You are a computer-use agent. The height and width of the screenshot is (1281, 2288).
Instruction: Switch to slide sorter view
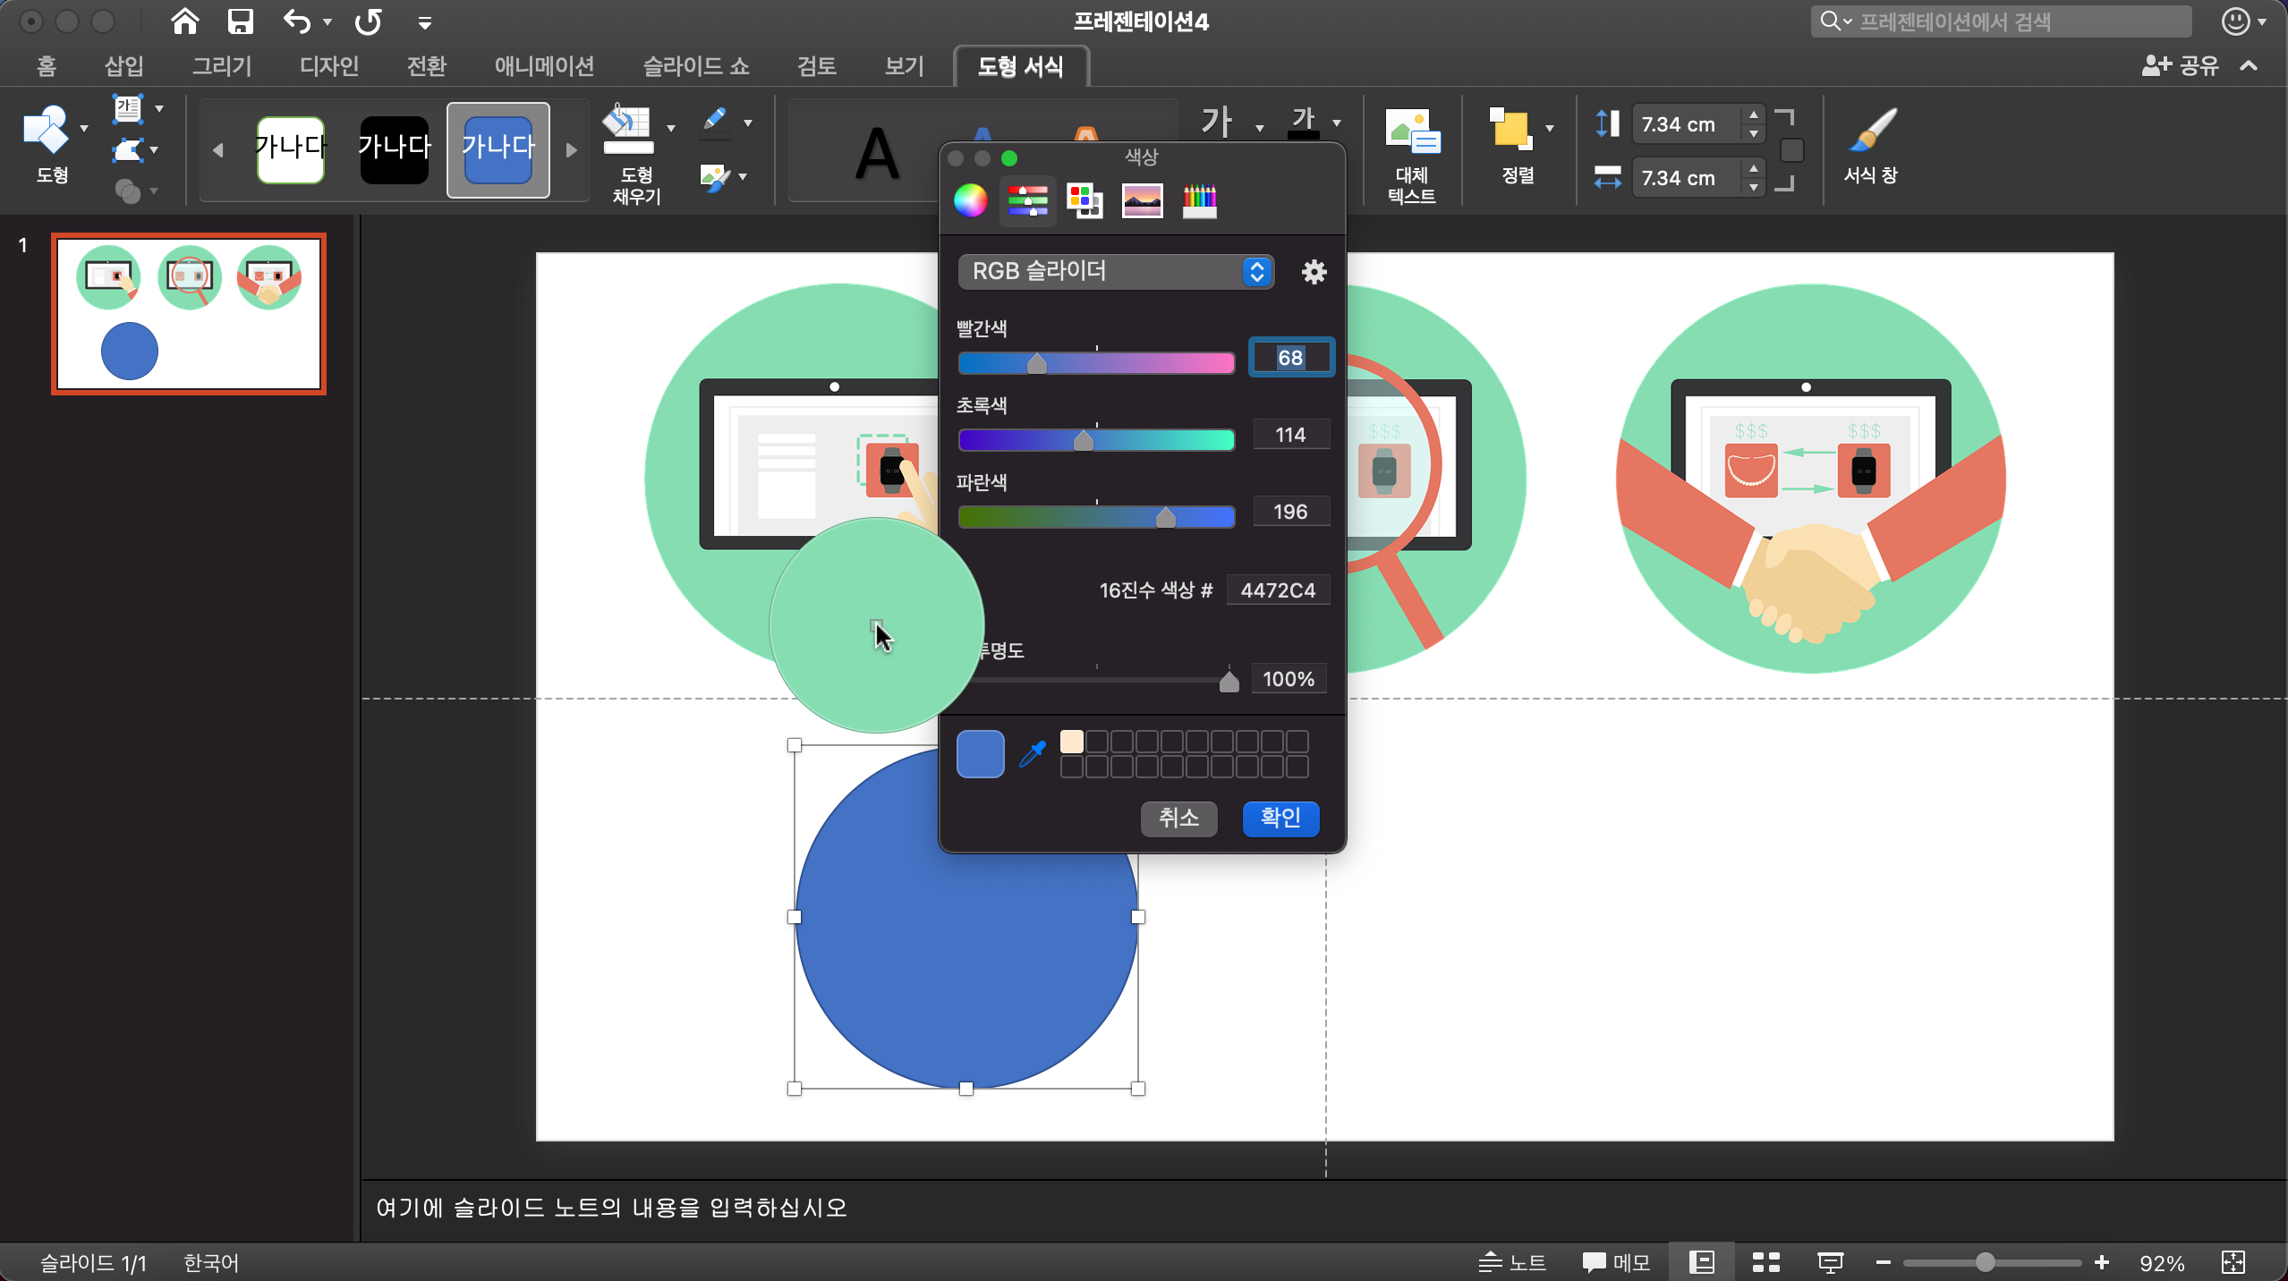1765,1262
